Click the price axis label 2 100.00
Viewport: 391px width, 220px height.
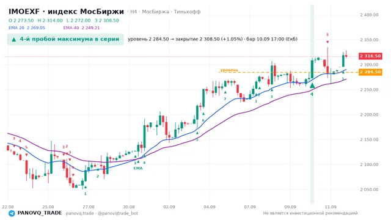tap(369, 164)
